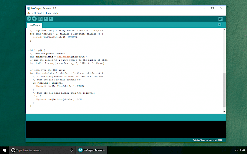
Task: Open the Windows Start button
Action: (x=5, y=150)
